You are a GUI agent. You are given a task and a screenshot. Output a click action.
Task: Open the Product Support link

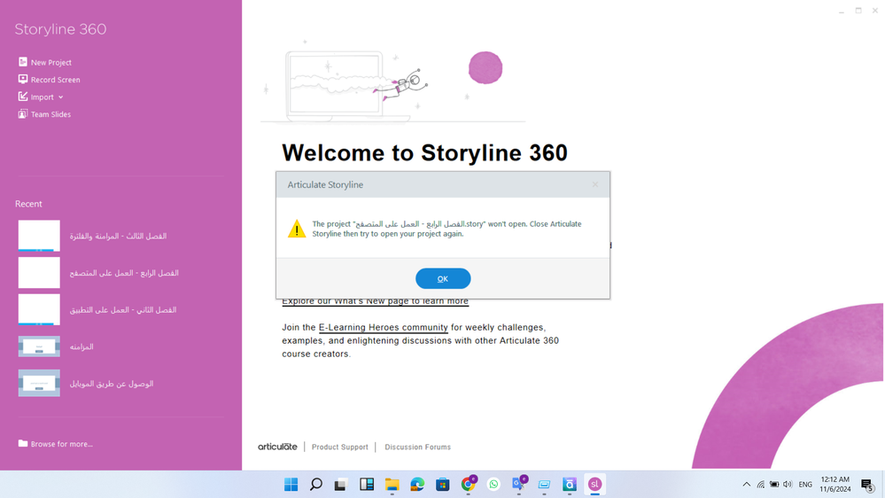[x=340, y=447]
